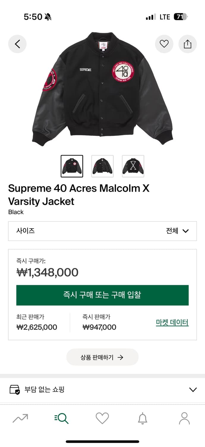205x447 pixels.
Task: Select the first front-view jacket thumbnail
Action: coord(72,166)
